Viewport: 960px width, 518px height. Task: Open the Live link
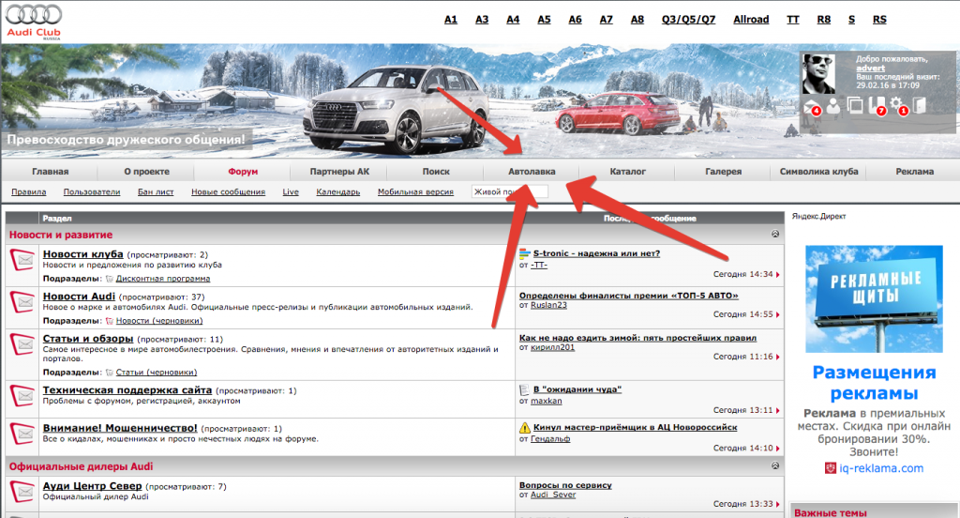(291, 191)
